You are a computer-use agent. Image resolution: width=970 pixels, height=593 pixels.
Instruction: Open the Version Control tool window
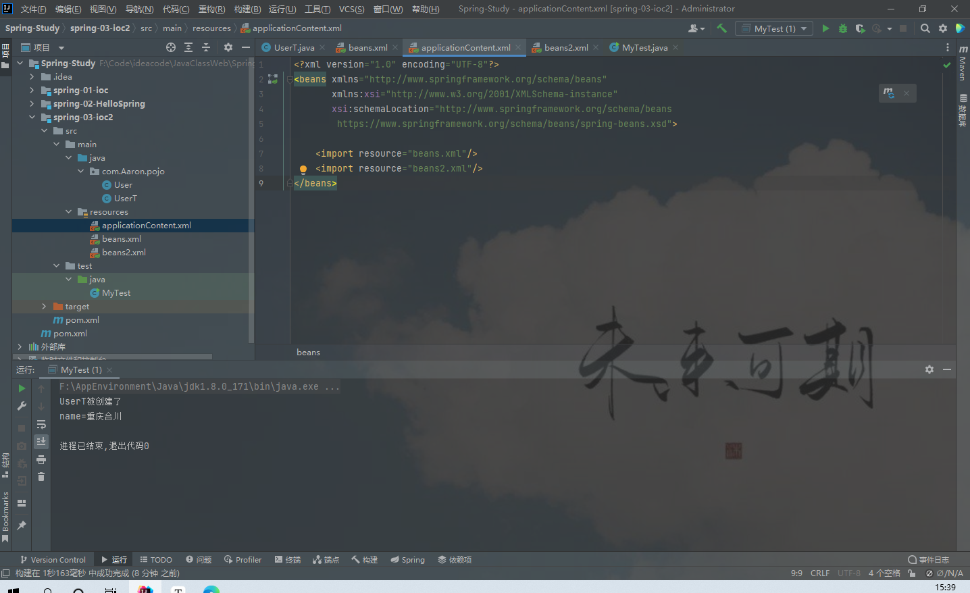(53, 560)
